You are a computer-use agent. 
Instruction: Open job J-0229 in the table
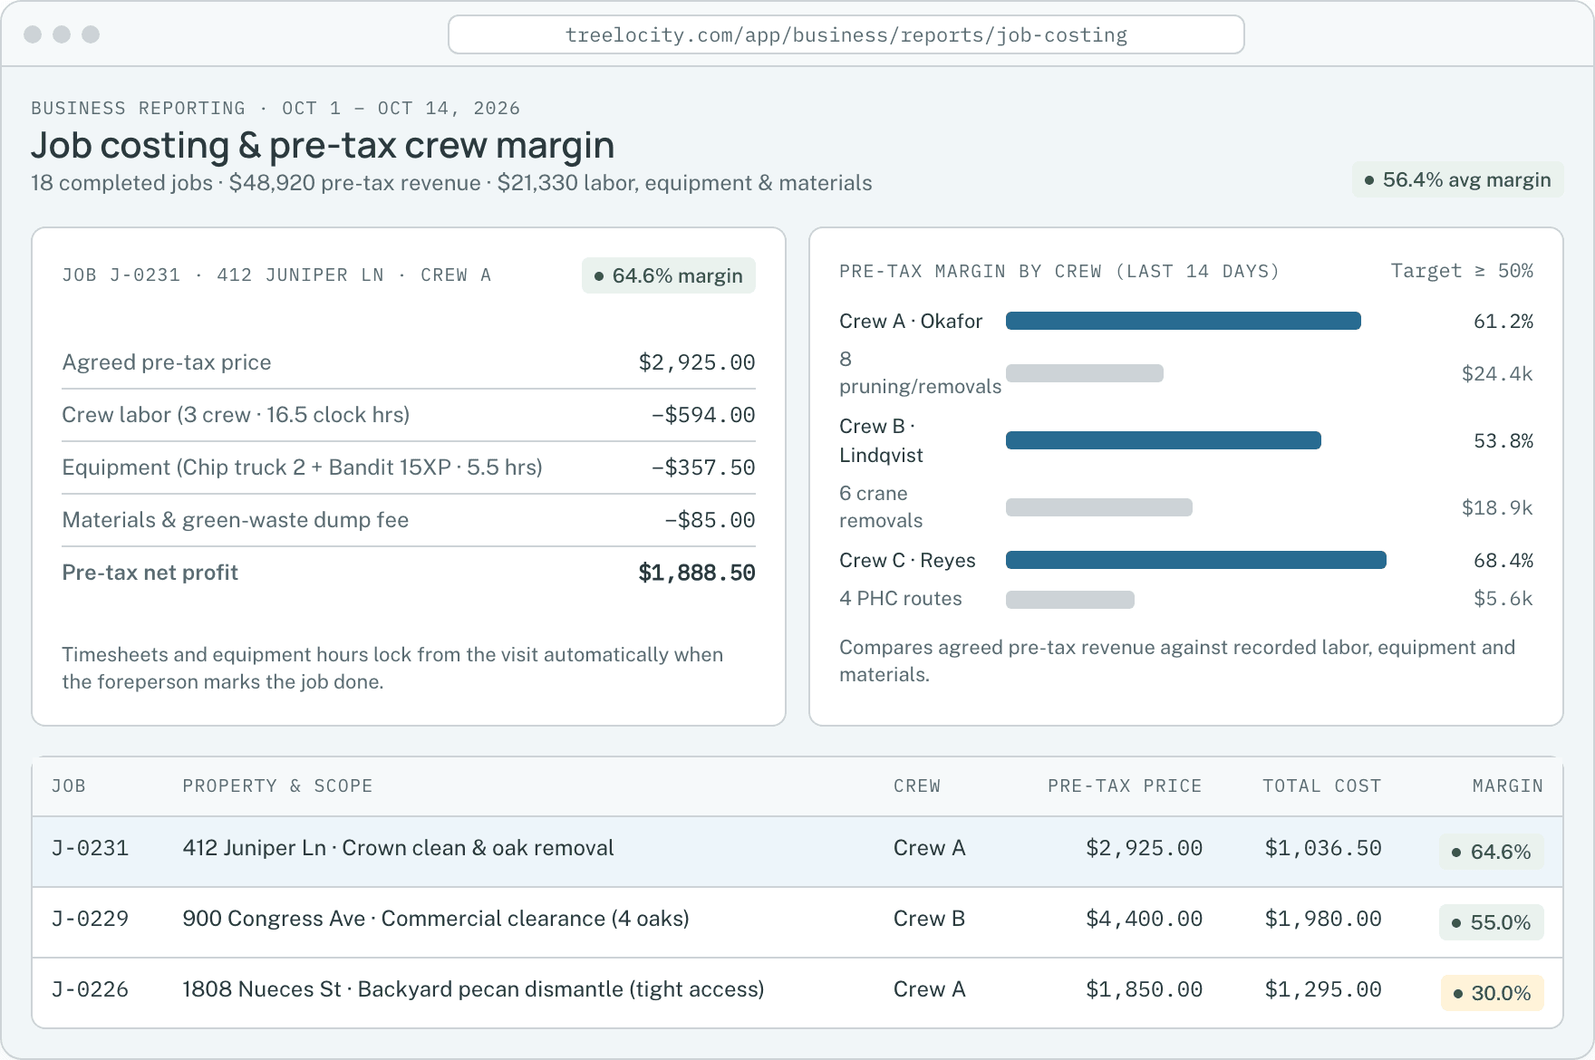(90, 919)
